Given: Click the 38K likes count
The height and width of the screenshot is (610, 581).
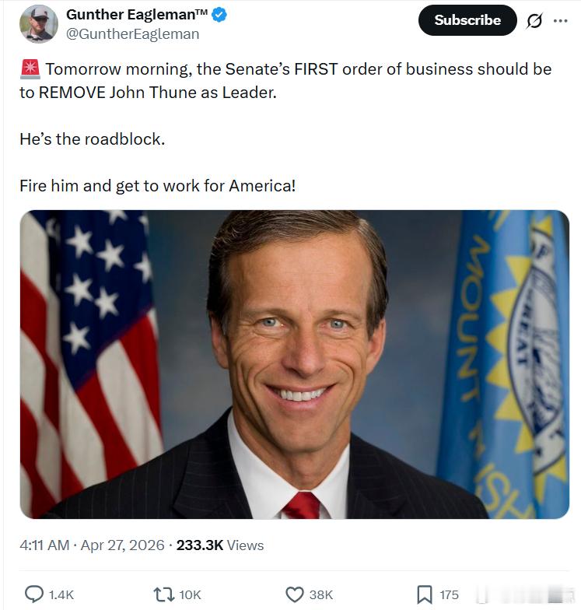Looking at the screenshot, I should coord(320,594).
